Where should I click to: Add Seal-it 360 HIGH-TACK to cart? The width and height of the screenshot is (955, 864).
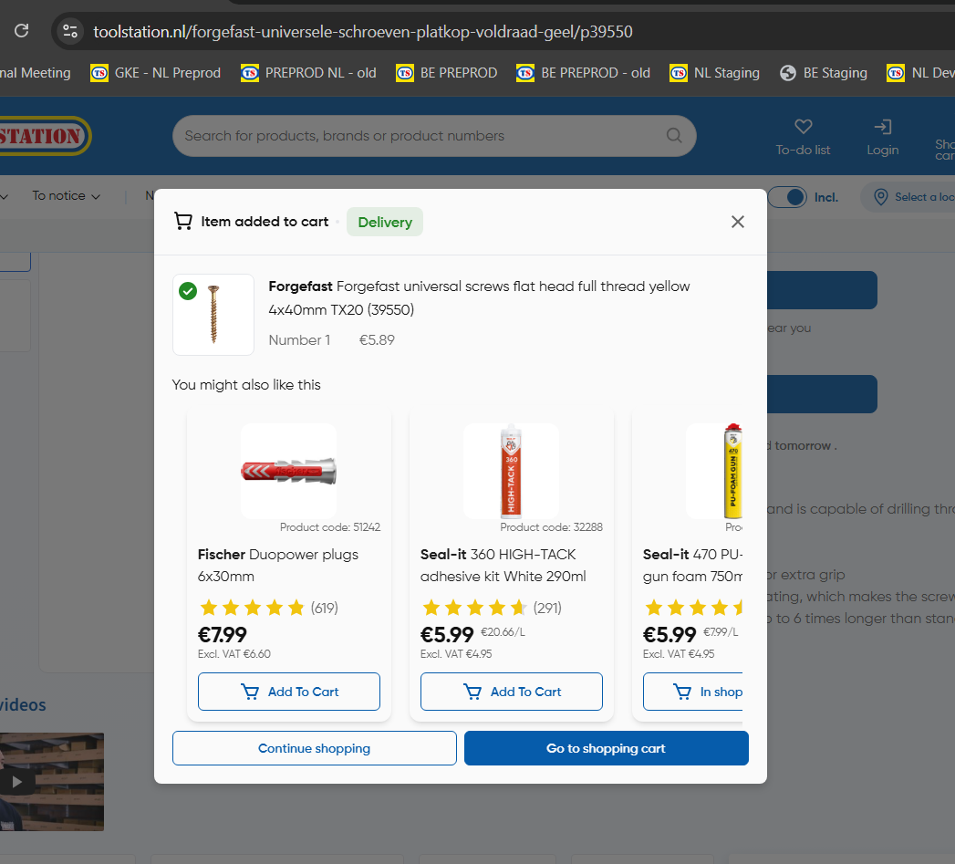coord(512,692)
